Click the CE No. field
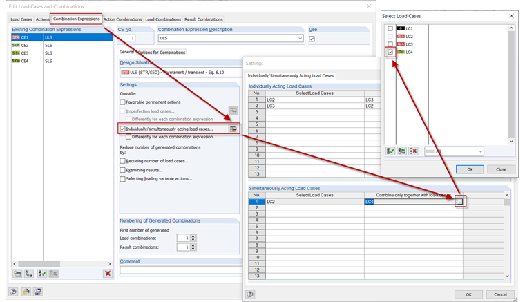Viewport: 525px width, 302px height. click(x=127, y=38)
